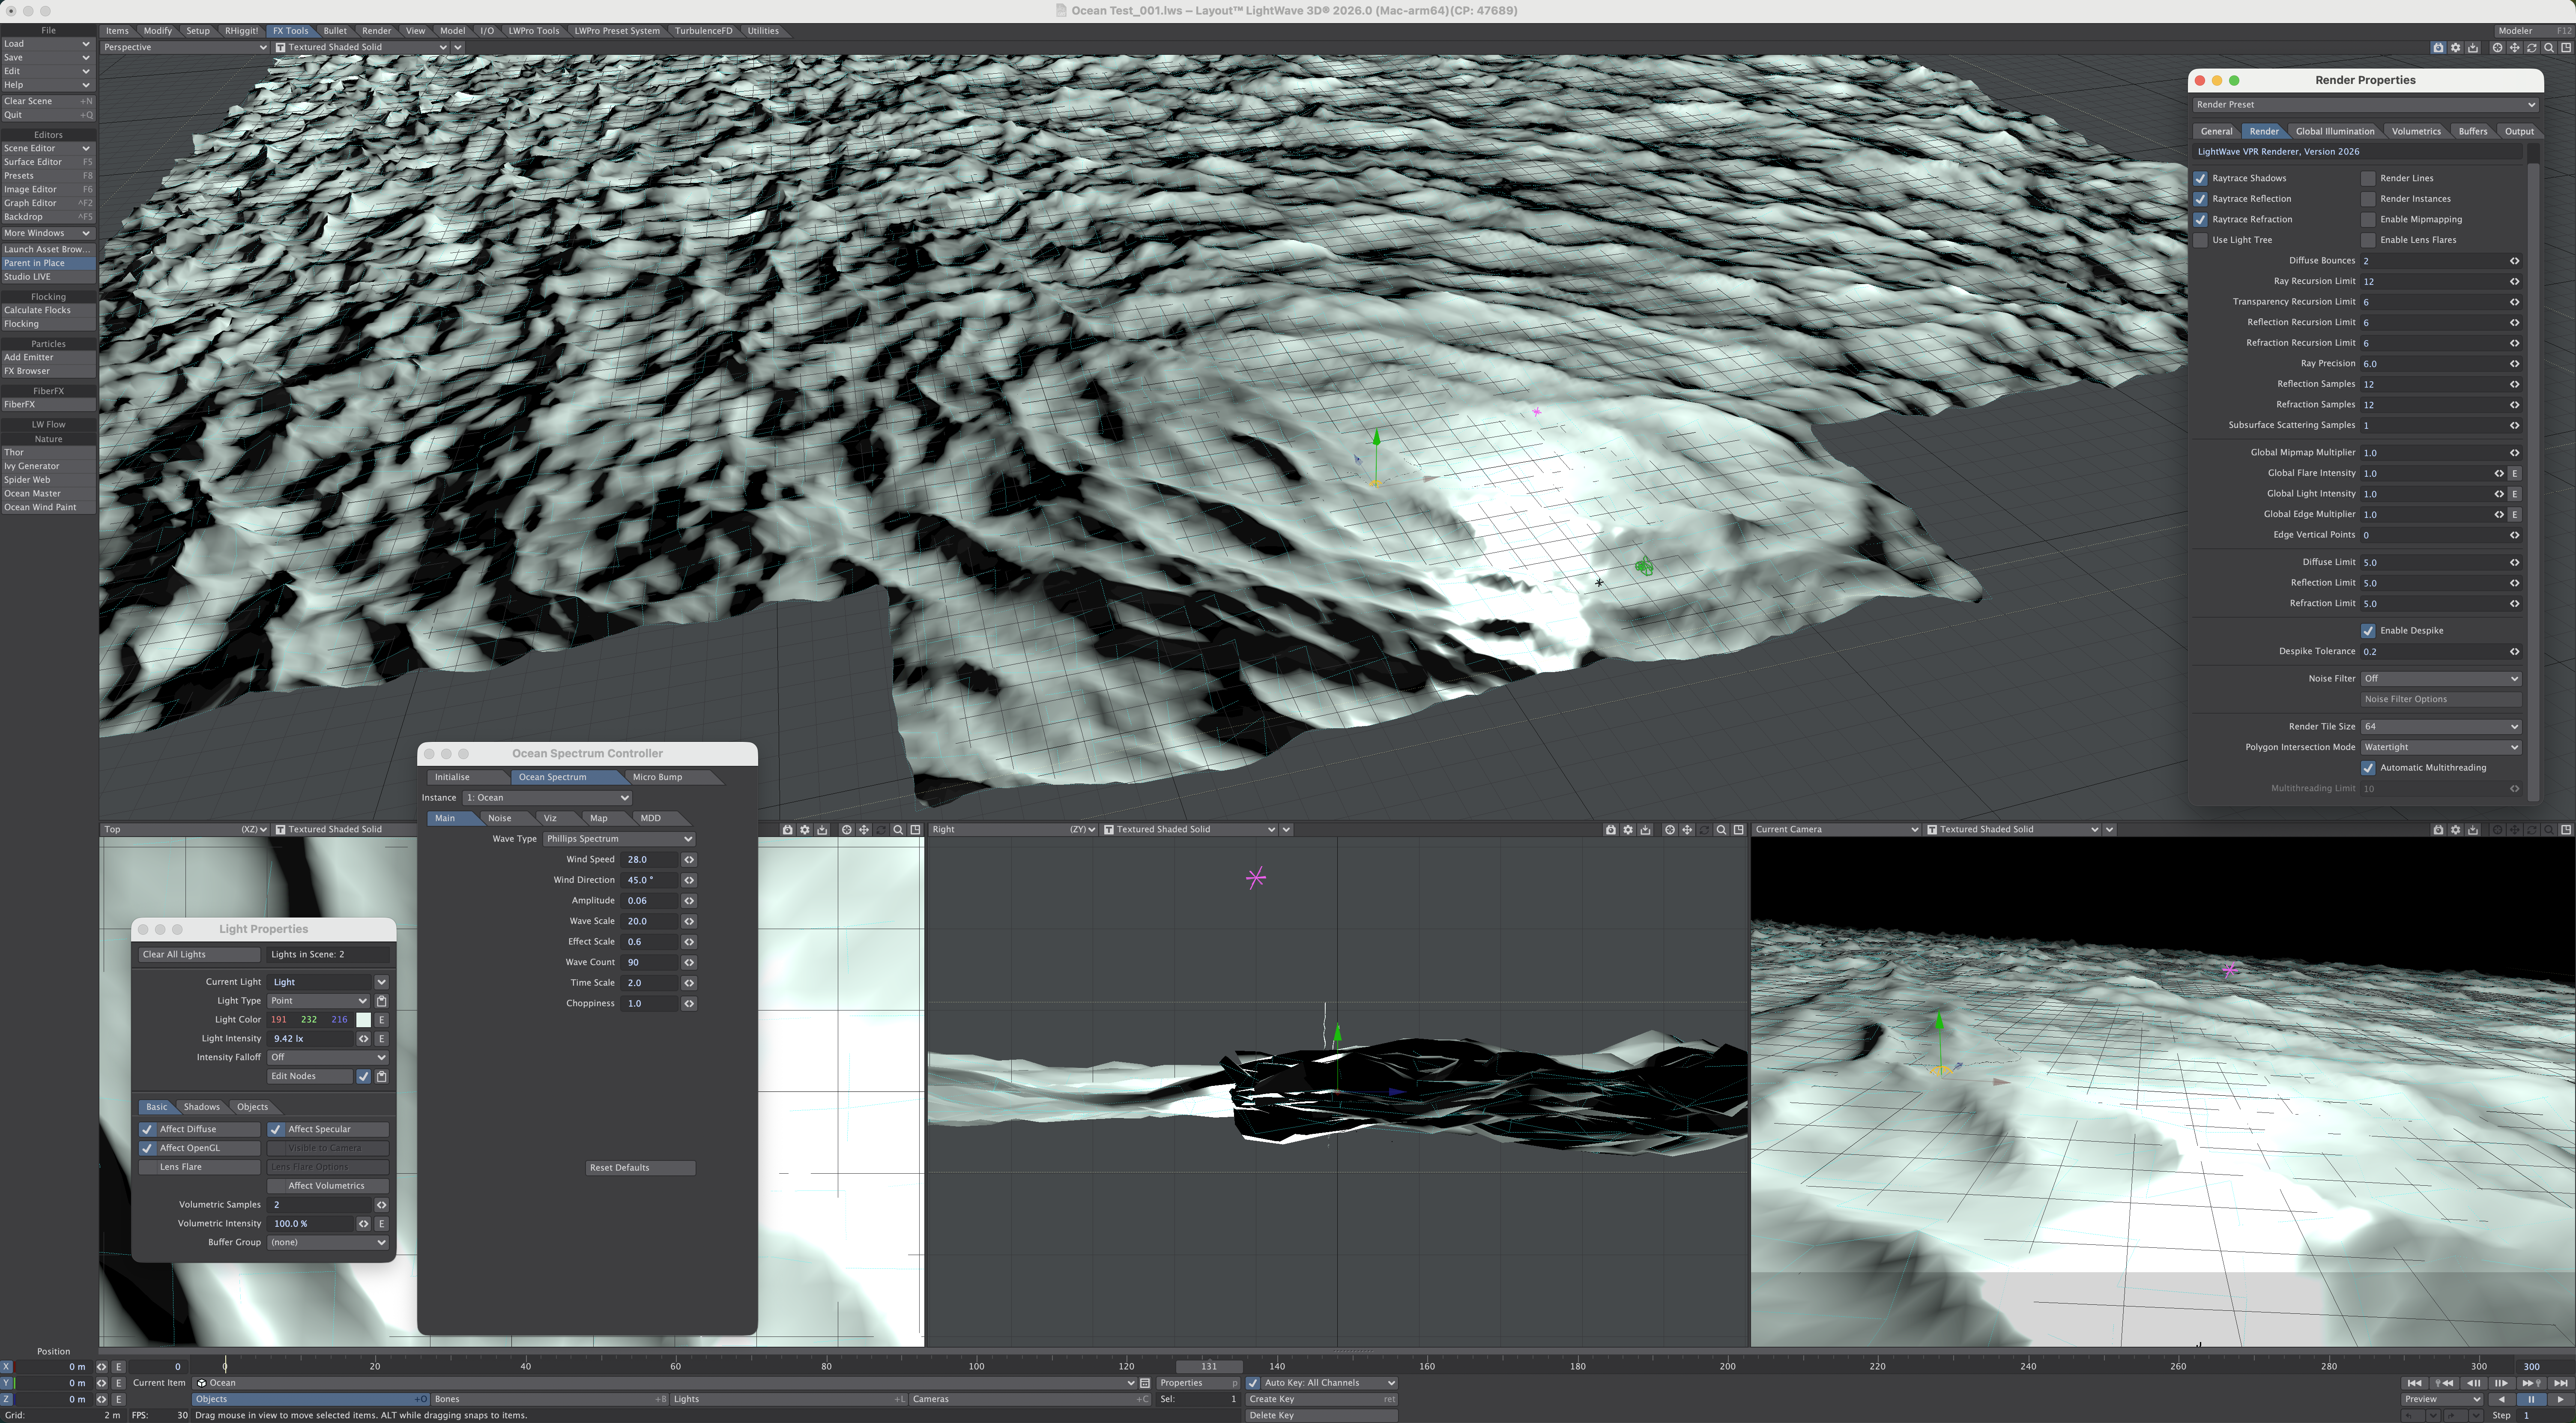Play the animation forward
The width and height of the screenshot is (2576, 1423).
tap(2561, 1399)
